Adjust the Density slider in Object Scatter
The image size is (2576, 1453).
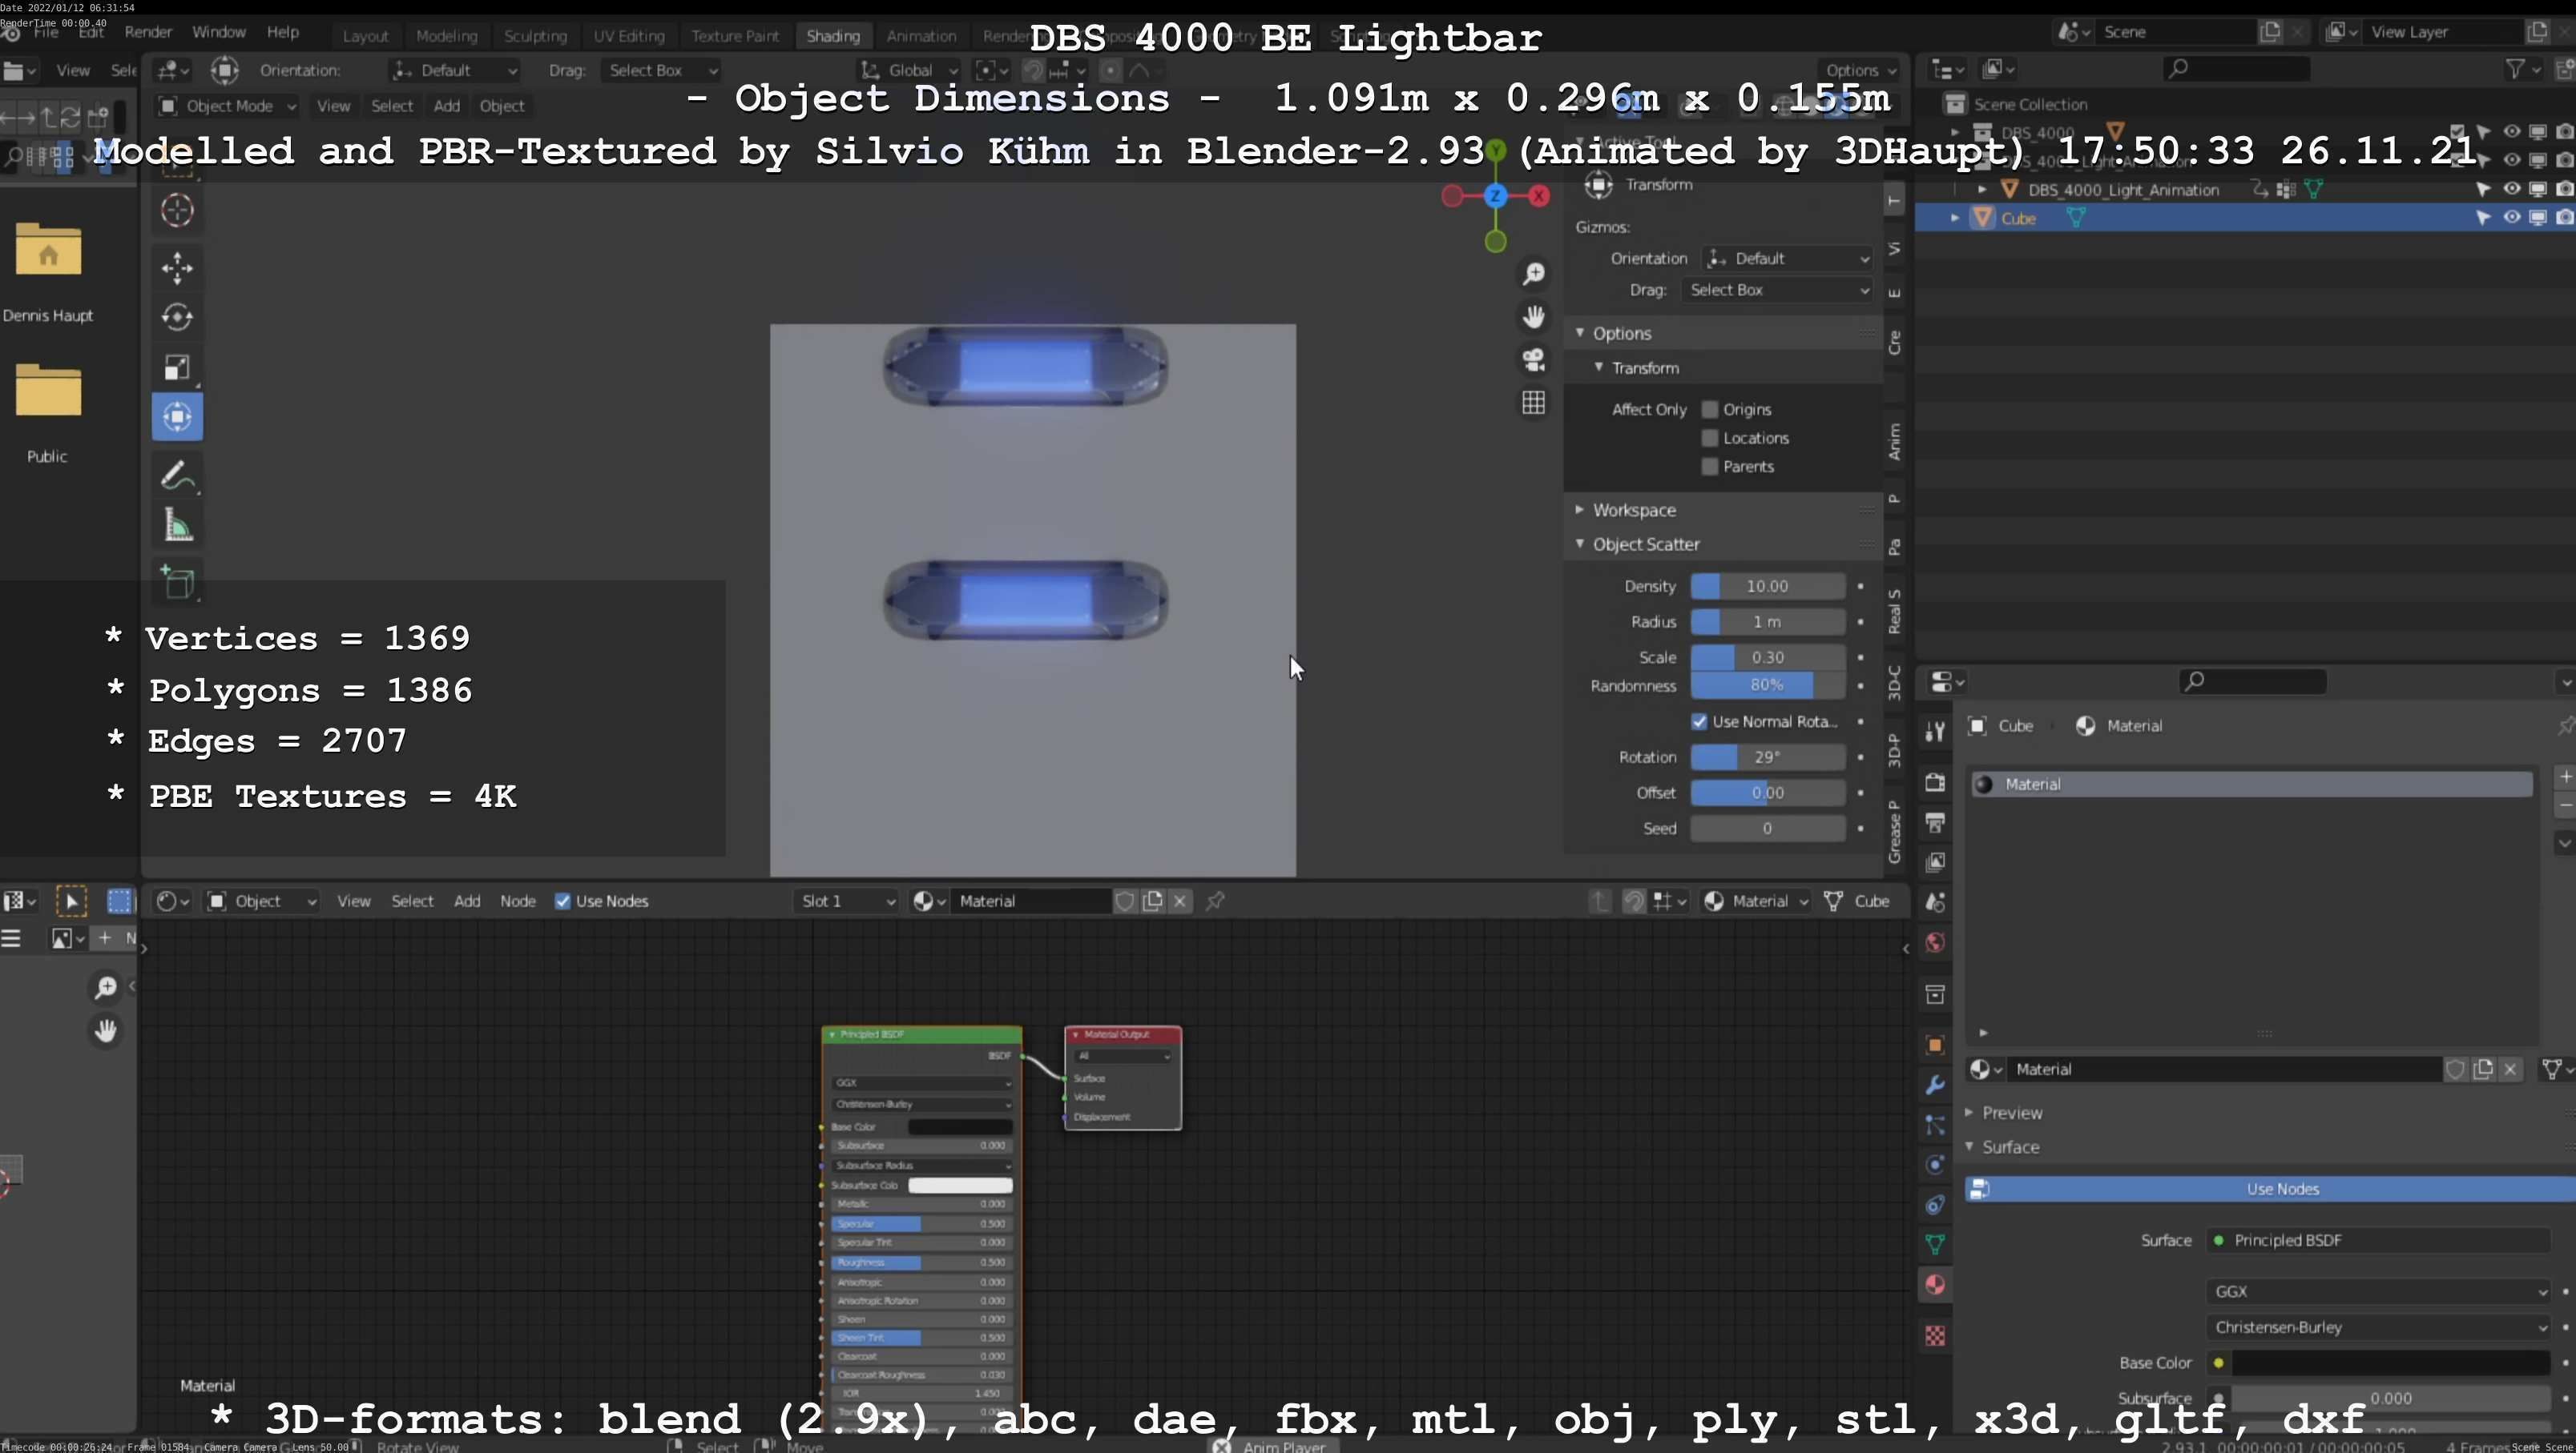pos(1767,587)
